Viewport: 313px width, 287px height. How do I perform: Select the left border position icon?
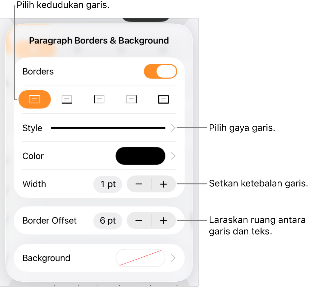(99, 99)
